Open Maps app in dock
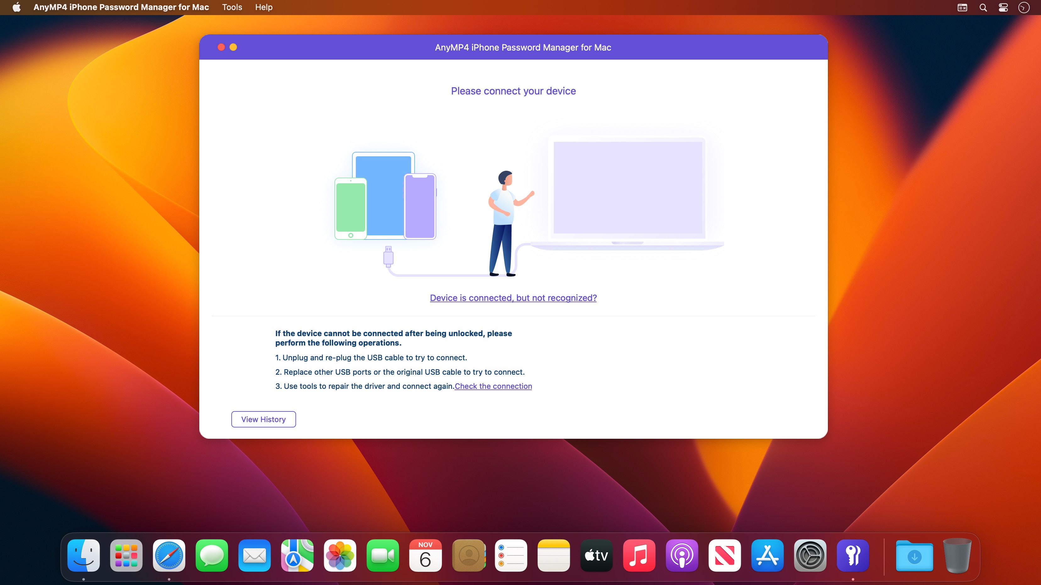The width and height of the screenshot is (1041, 585). coord(297,555)
